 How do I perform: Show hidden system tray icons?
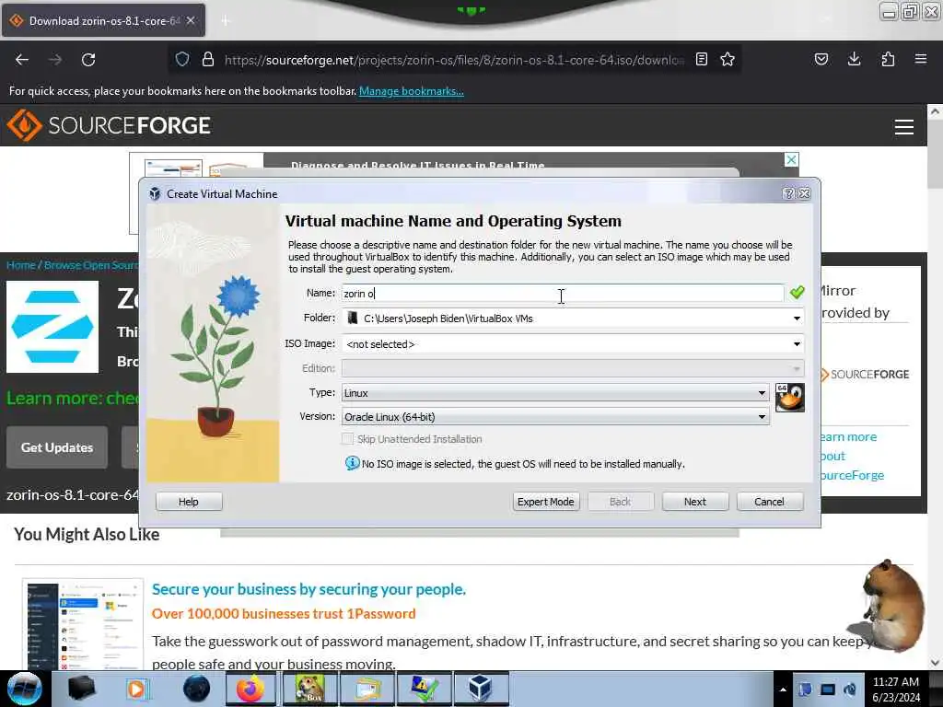pos(783,690)
